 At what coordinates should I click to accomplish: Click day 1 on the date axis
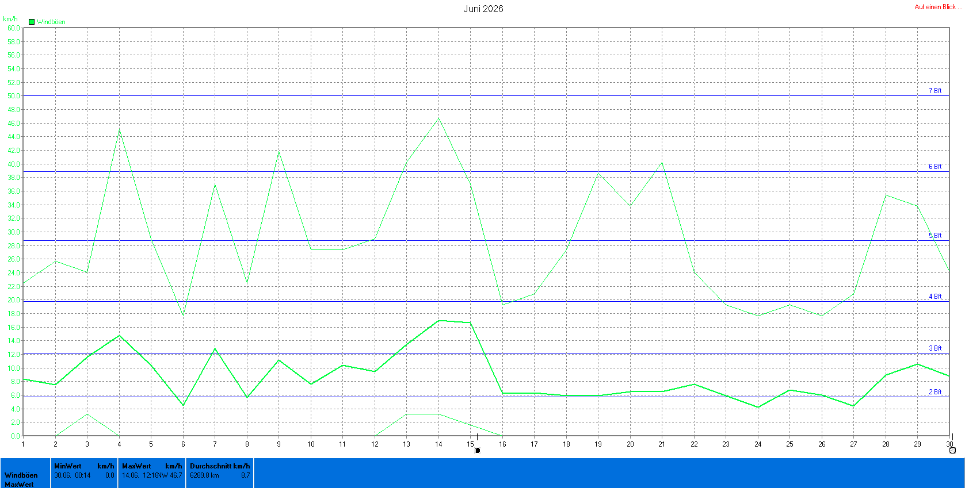(23, 444)
